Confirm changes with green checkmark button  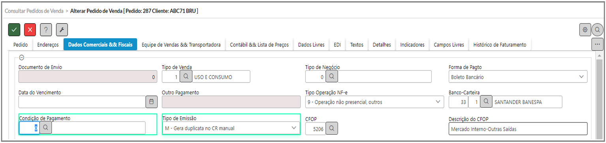[14, 29]
